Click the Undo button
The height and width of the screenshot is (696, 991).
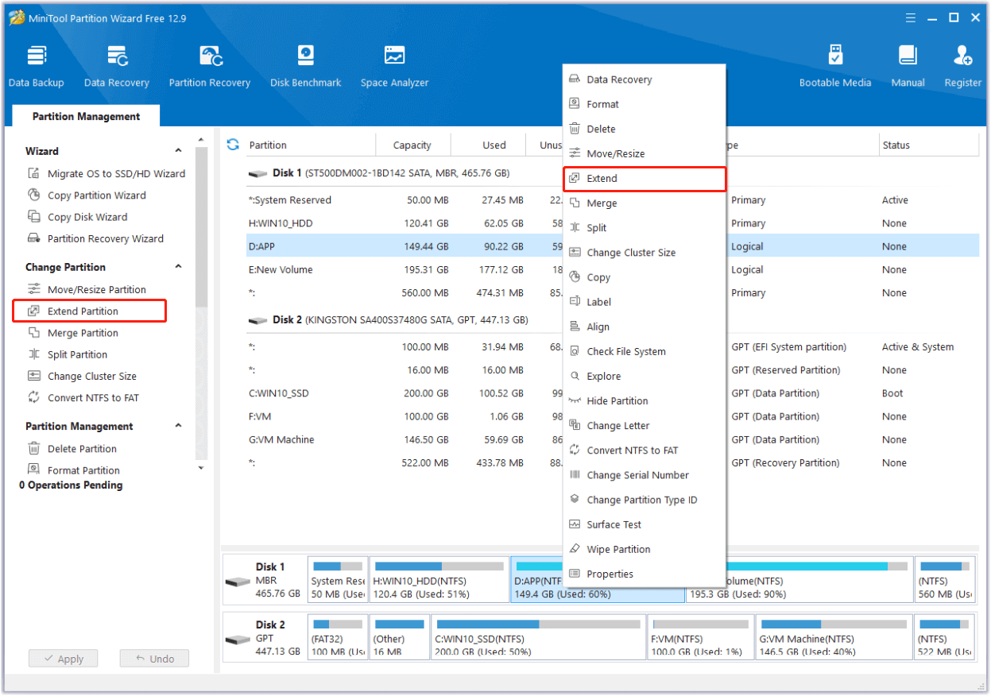coord(154,659)
